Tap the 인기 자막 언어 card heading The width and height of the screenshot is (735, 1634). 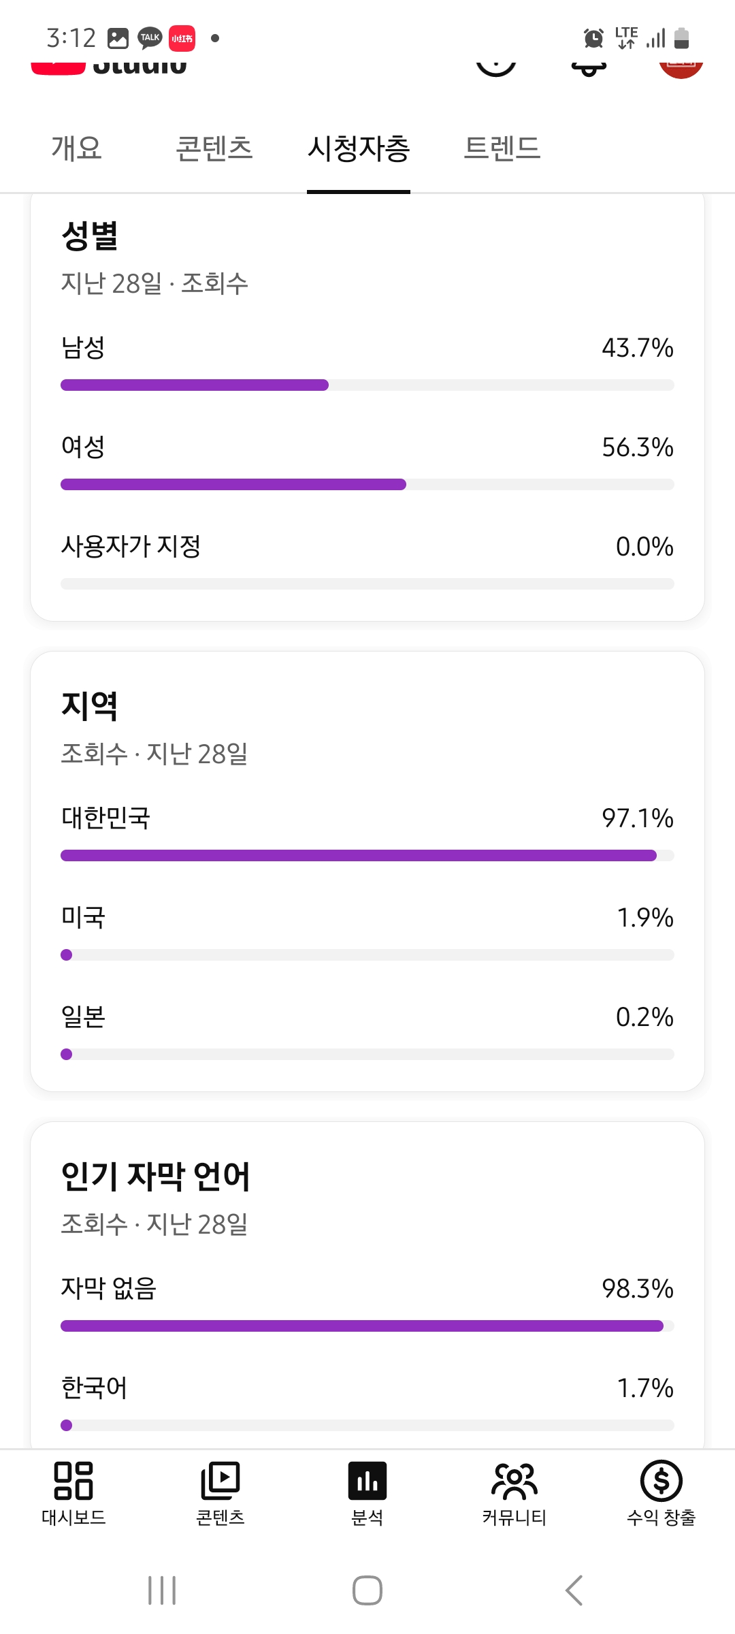tap(156, 1176)
